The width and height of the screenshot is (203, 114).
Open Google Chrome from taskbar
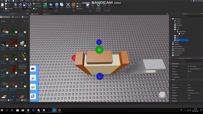[28, 110]
